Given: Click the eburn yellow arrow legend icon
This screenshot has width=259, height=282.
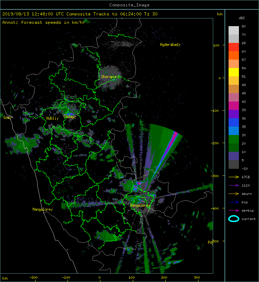Looking at the screenshot, I should tap(234, 194).
